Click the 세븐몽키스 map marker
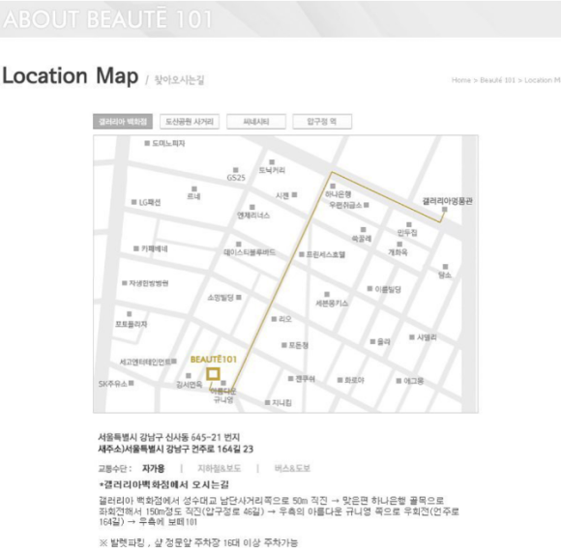The image size is (561, 553). coord(327,294)
